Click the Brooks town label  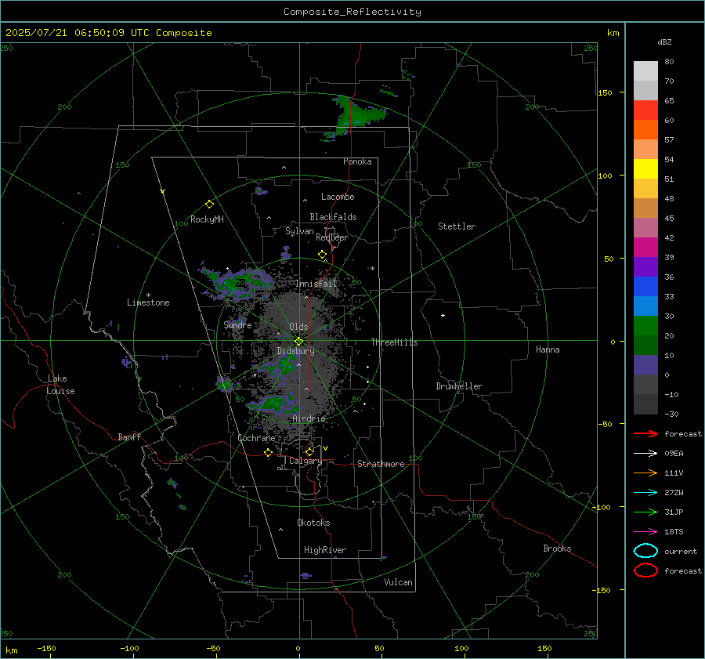coord(557,549)
